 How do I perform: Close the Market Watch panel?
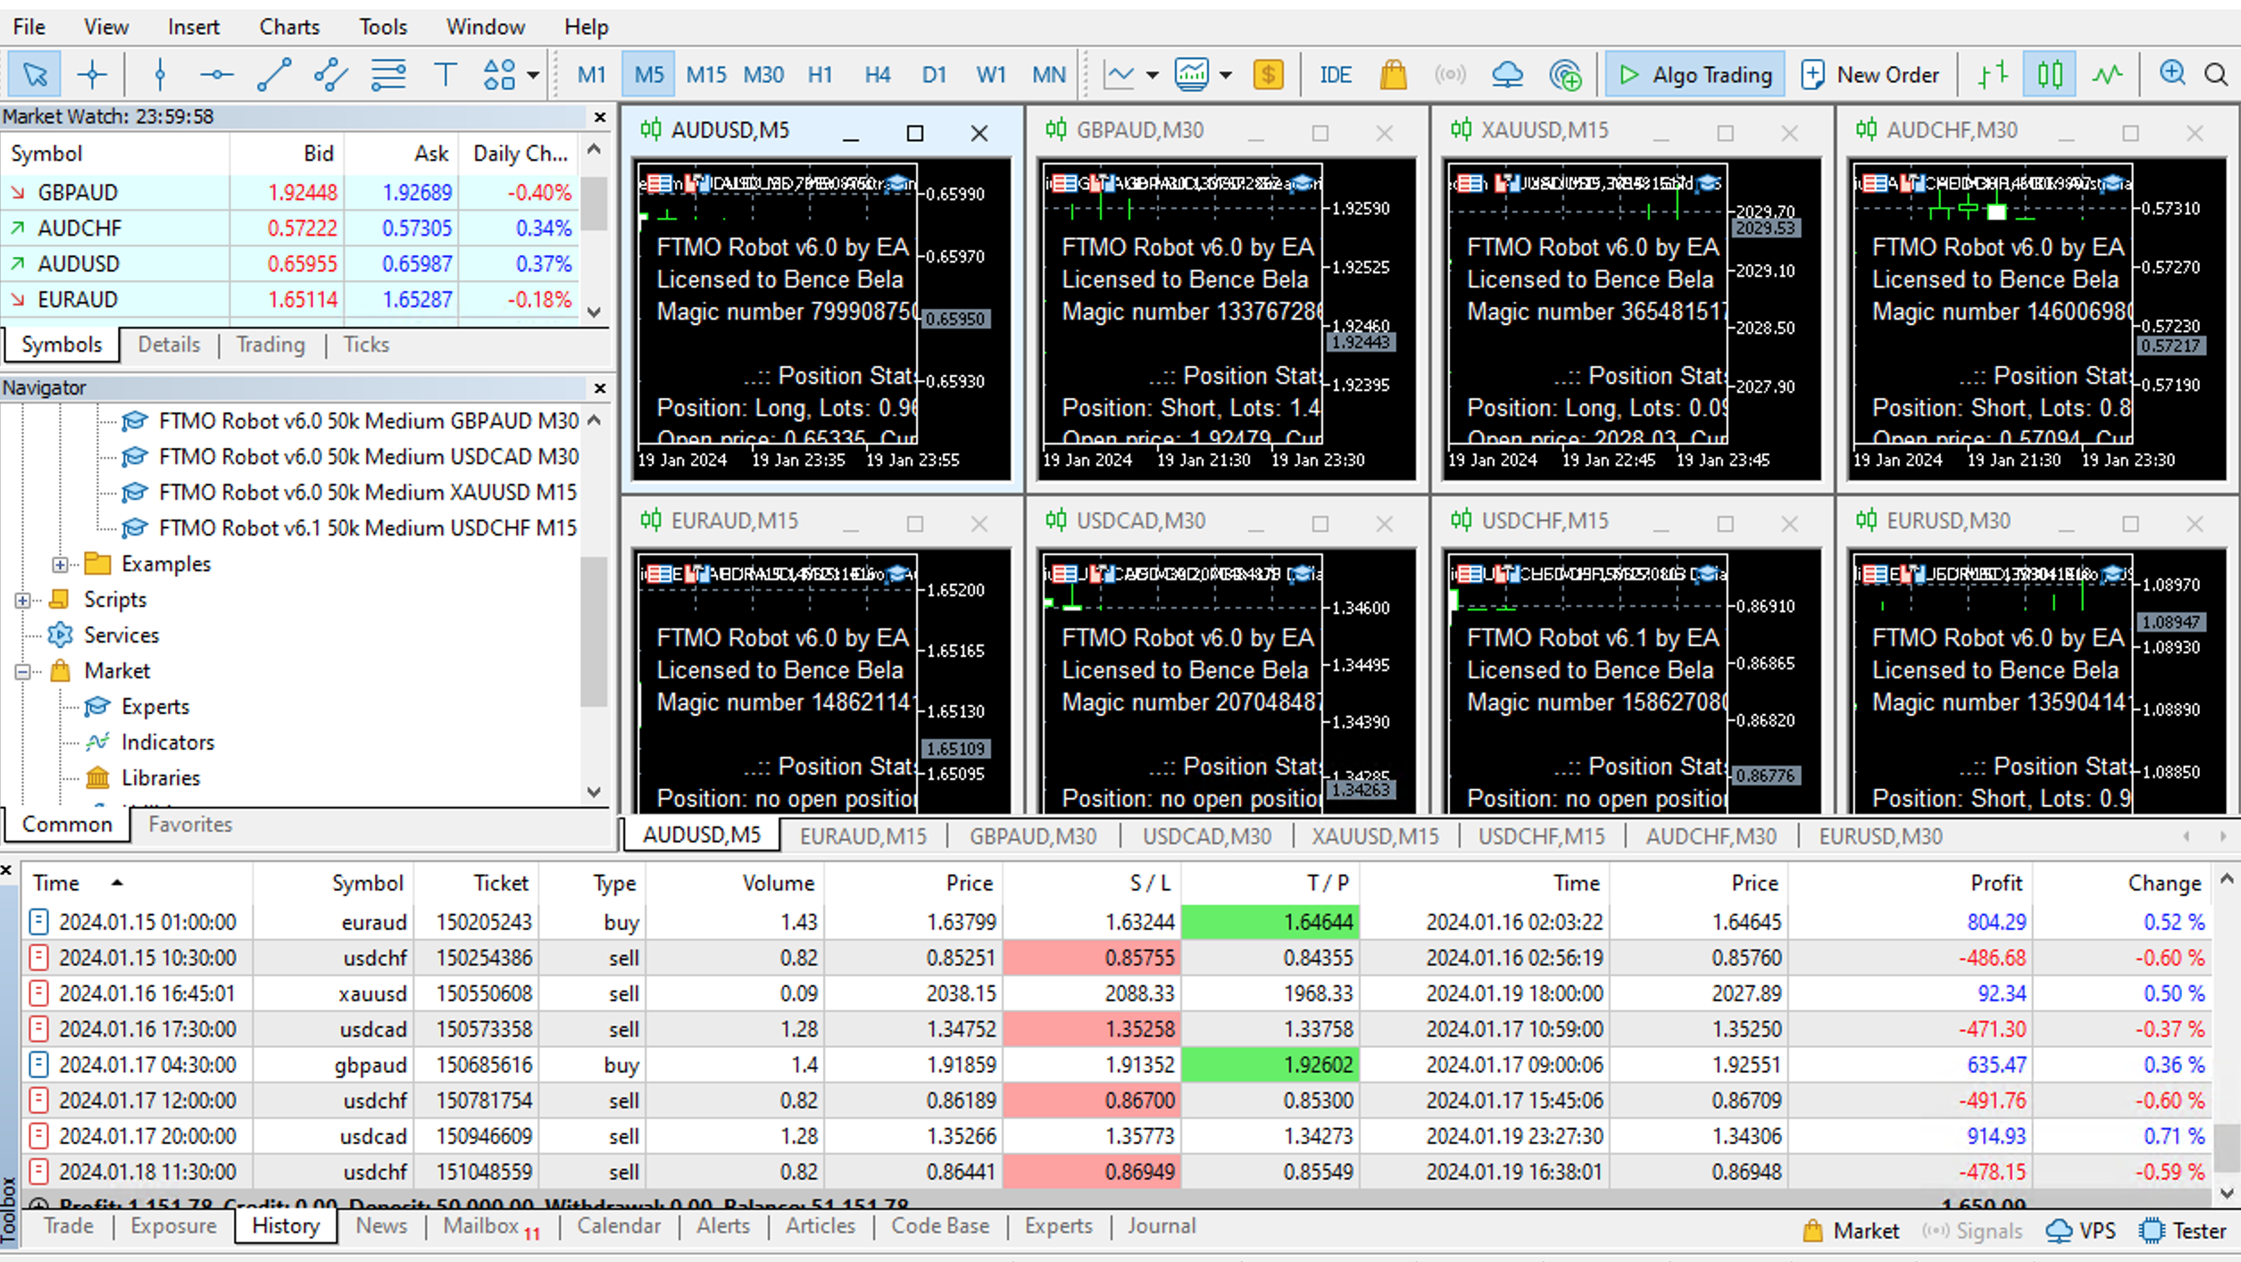pyautogui.click(x=600, y=117)
